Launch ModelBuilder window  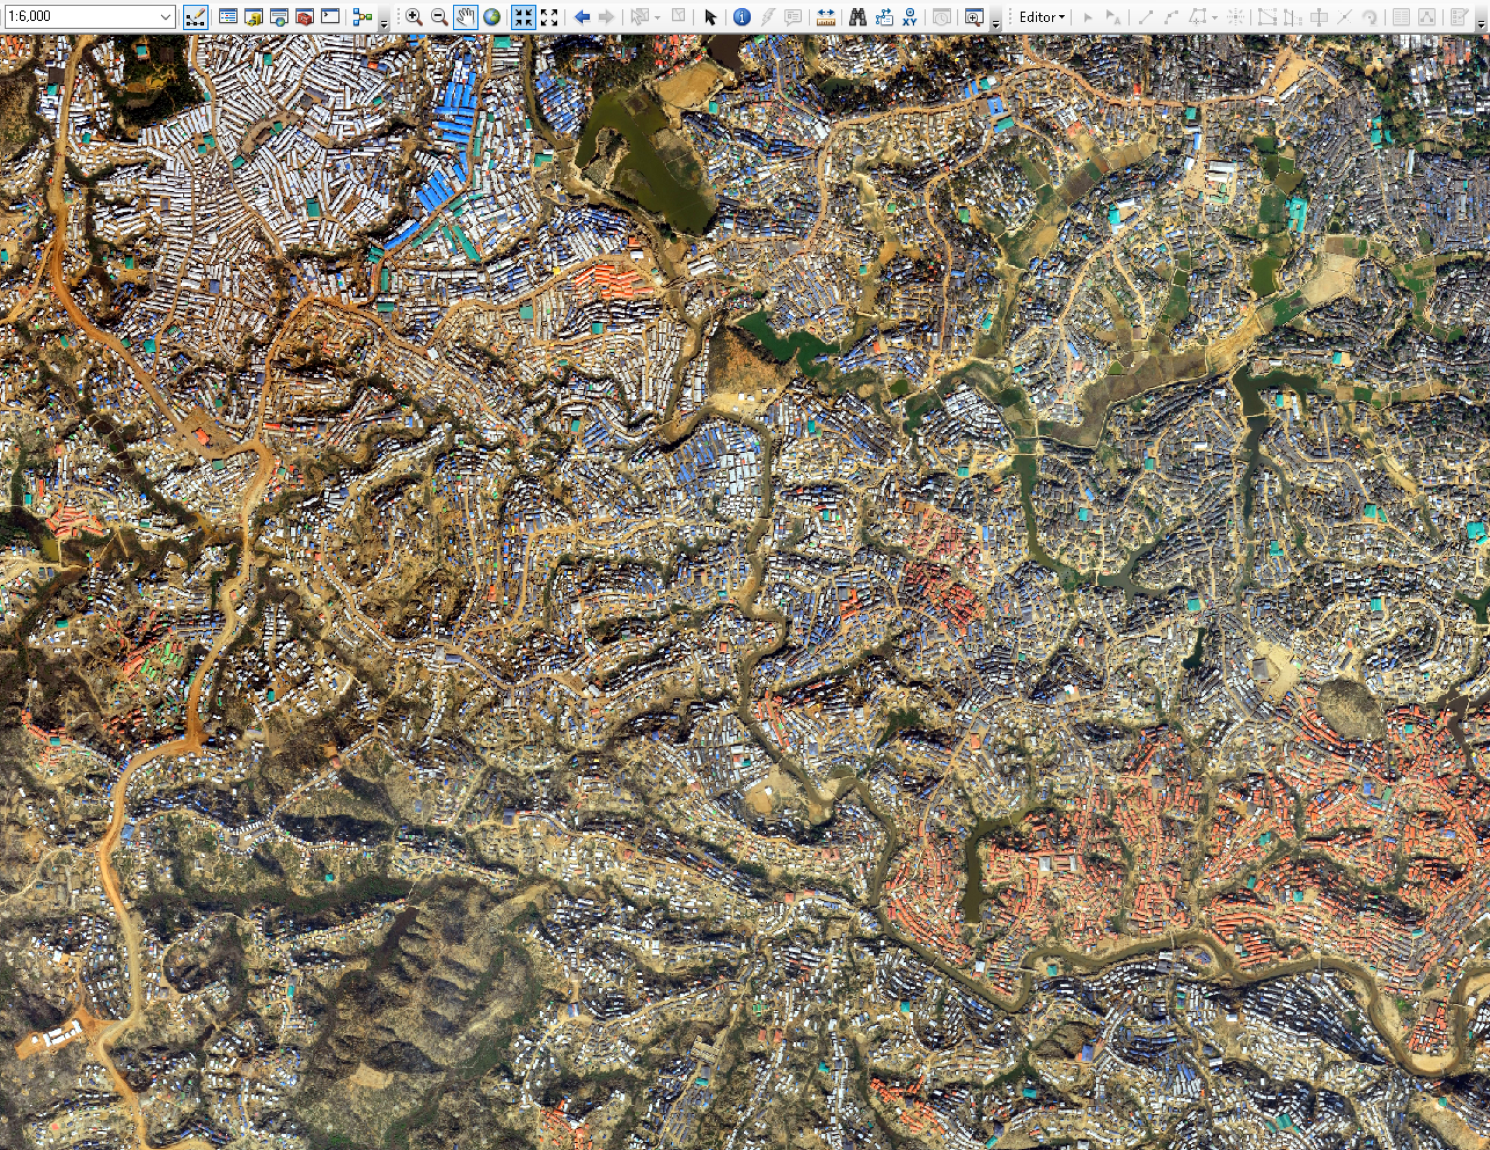pyautogui.click(x=362, y=17)
